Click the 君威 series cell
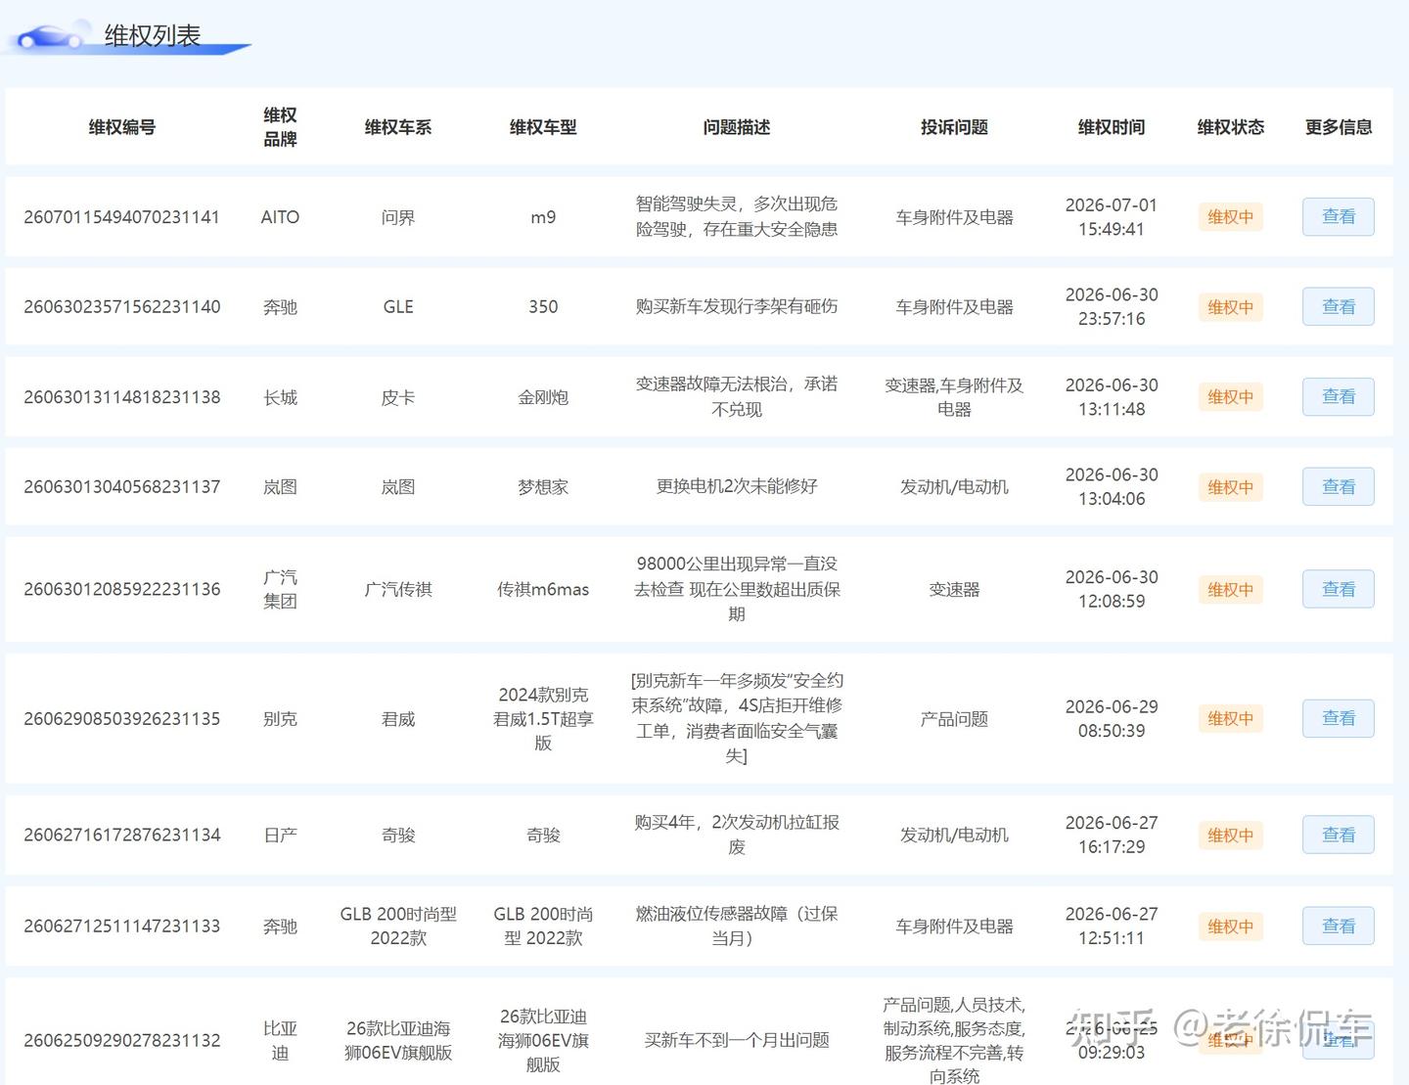This screenshot has height=1085, width=1409. coord(398,719)
